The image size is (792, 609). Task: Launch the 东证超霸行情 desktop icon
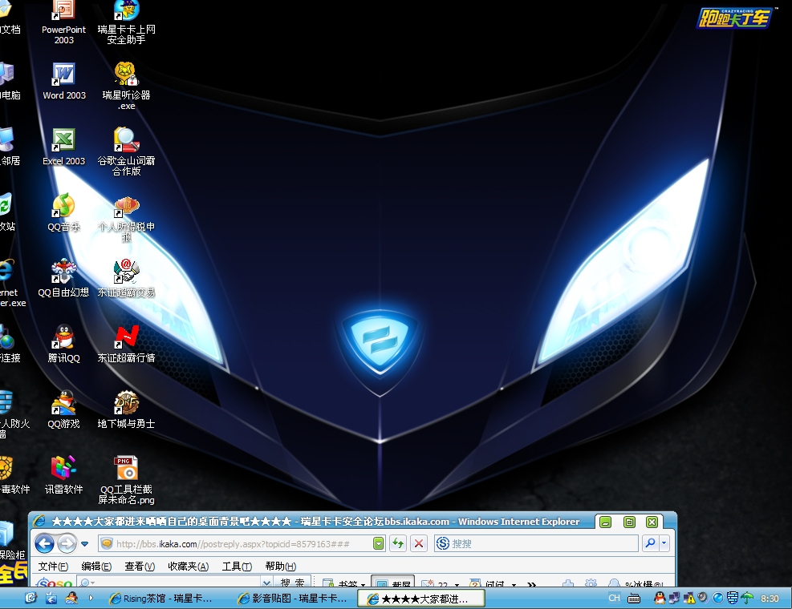126,337
